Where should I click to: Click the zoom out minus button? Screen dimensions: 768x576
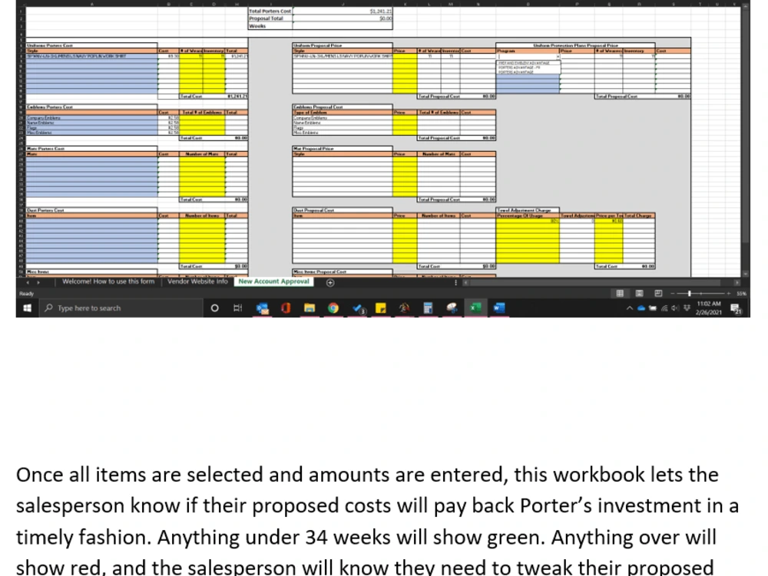[x=673, y=294]
